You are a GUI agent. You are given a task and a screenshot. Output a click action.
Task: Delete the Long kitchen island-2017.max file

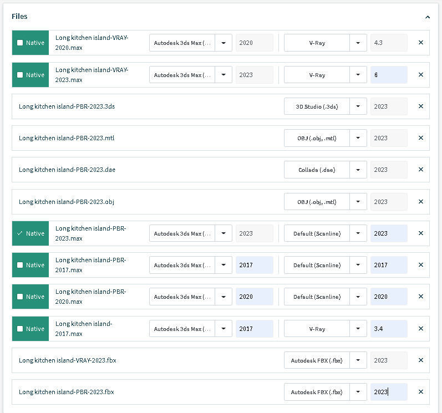coord(420,329)
